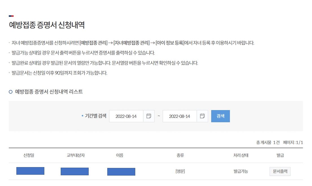Click the 종류 column header
The width and height of the screenshot is (312, 186).
(180, 156)
